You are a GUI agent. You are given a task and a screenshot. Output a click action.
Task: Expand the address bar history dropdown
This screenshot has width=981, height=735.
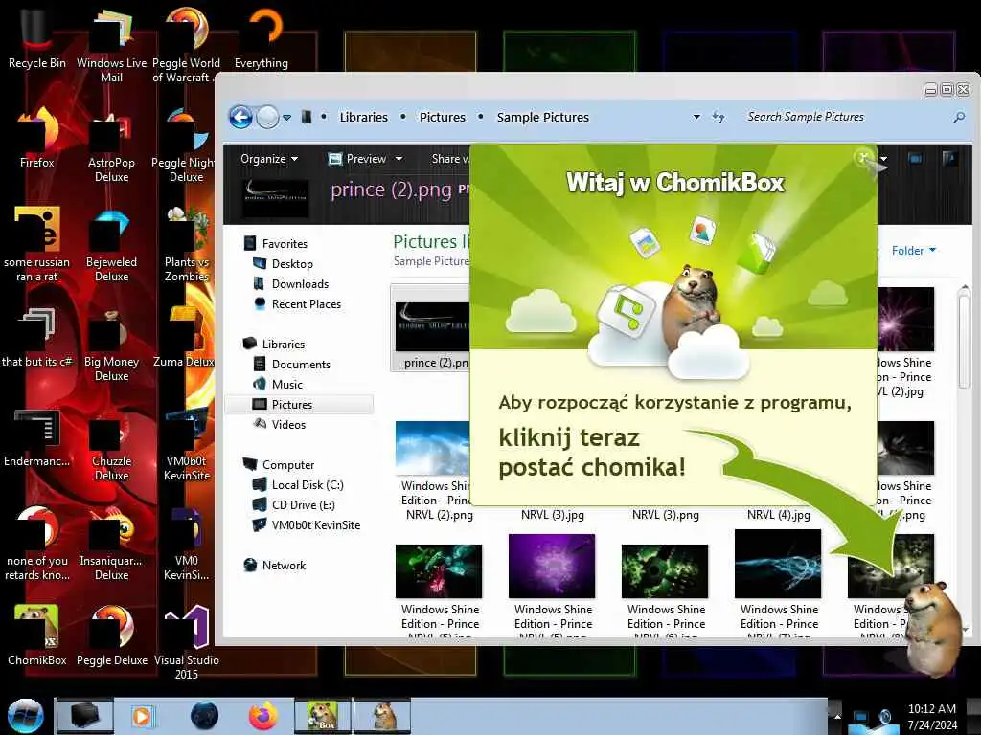pos(696,117)
